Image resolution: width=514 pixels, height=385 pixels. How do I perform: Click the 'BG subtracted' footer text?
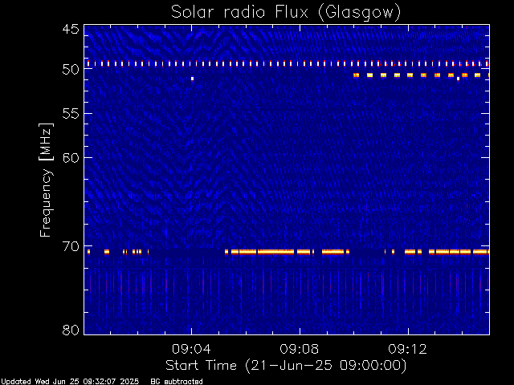click(x=177, y=382)
